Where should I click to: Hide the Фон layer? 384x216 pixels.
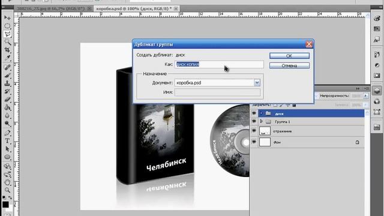click(254, 142)
